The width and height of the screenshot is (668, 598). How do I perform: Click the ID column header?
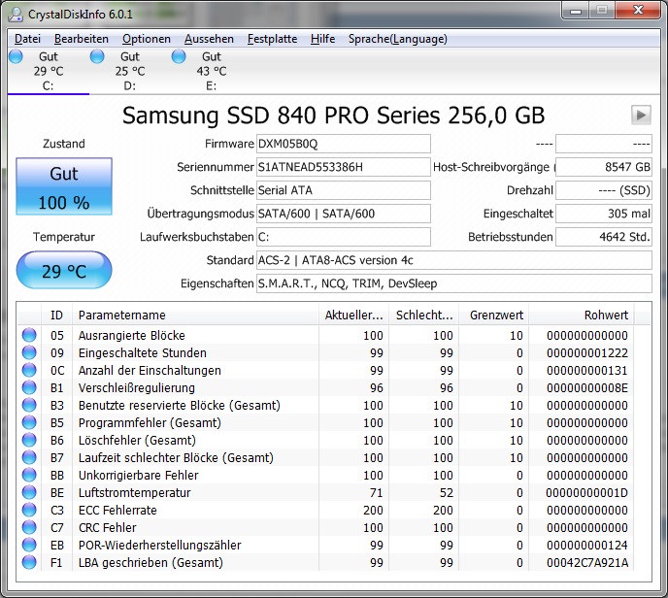[x=56, y=315]
